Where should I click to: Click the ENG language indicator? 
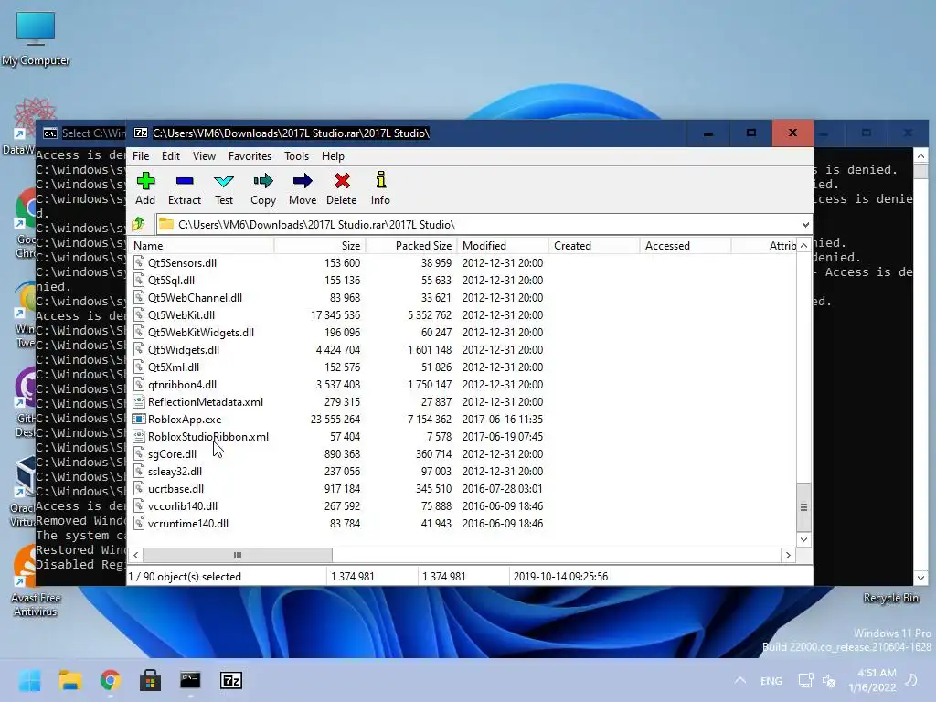click(x=771, y=680)
